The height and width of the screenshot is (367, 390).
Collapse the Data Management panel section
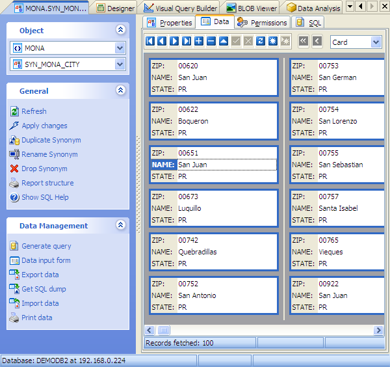tap(120, 225)
